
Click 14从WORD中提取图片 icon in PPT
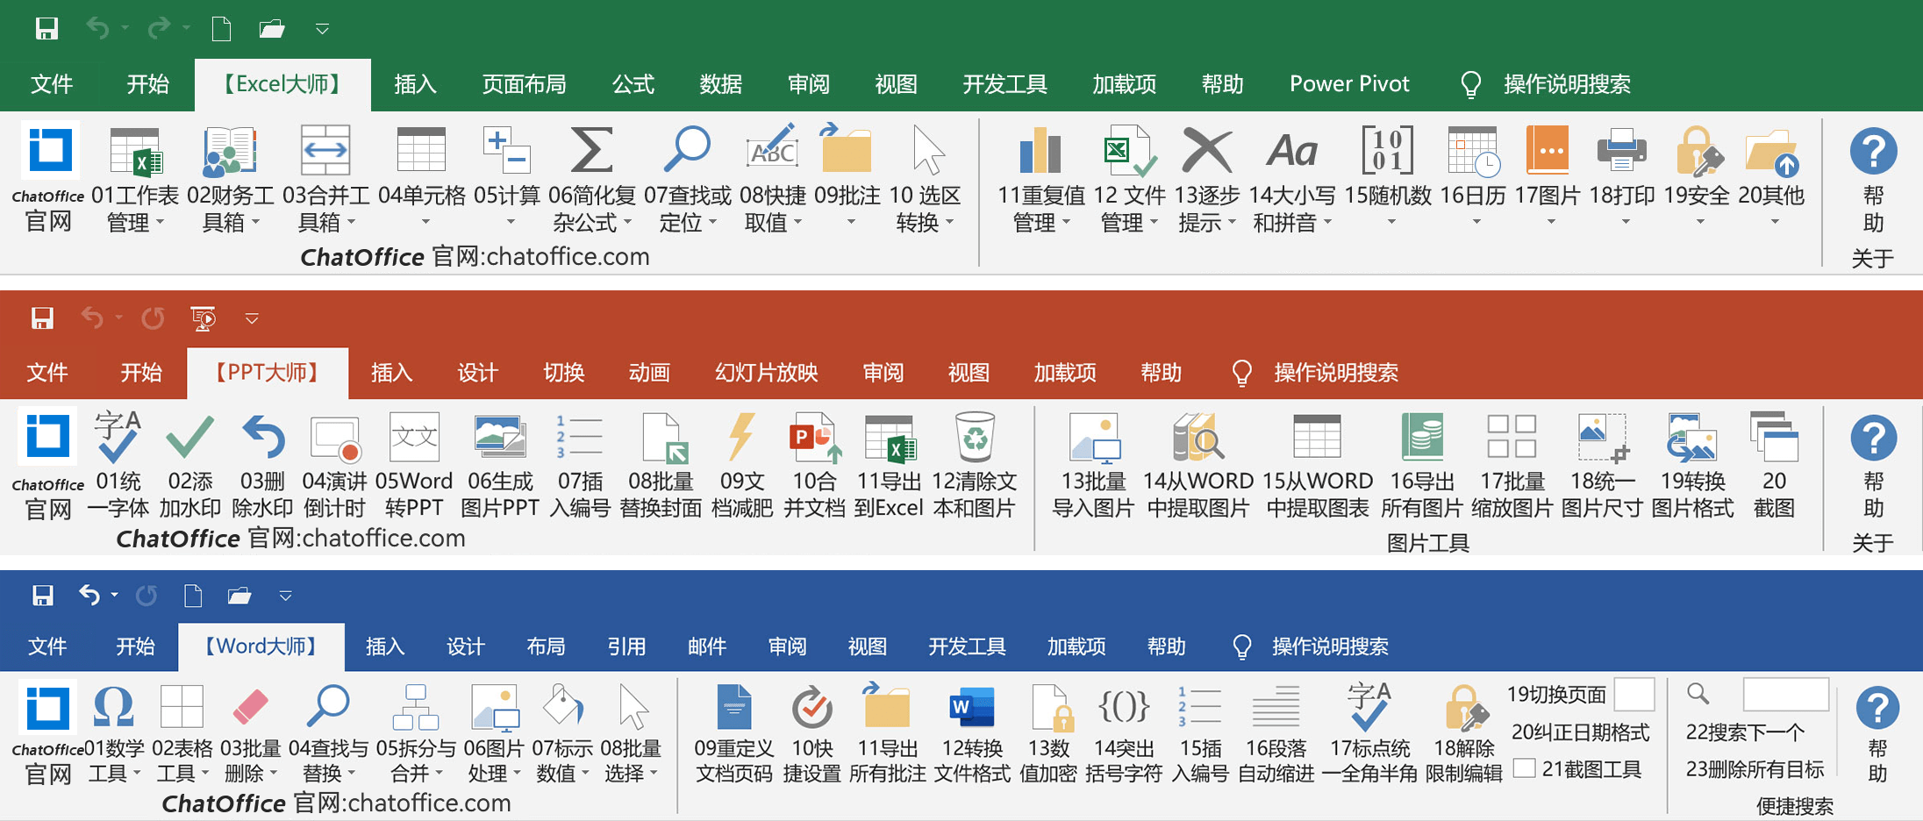[x=1198, y=437]
